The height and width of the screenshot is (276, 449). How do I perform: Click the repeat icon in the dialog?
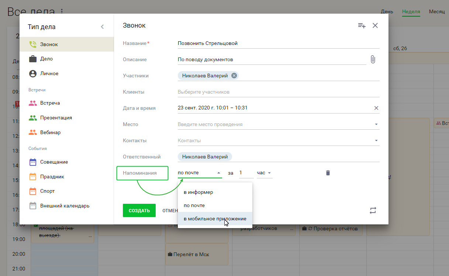click(x=373, y=210)
